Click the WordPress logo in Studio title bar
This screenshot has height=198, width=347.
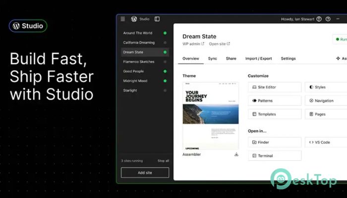134,19
